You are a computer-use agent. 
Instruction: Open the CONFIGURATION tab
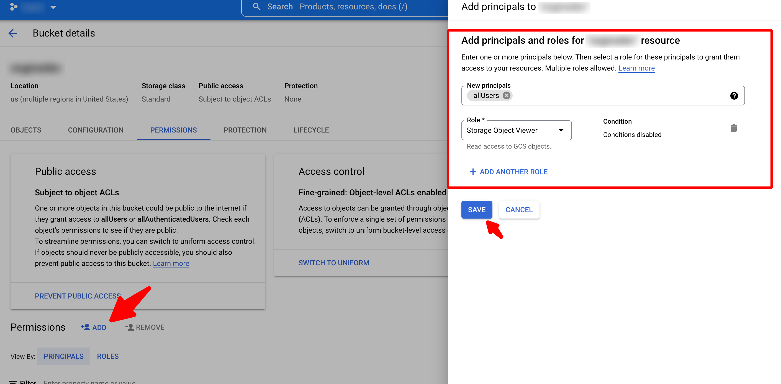coord(96,130)
